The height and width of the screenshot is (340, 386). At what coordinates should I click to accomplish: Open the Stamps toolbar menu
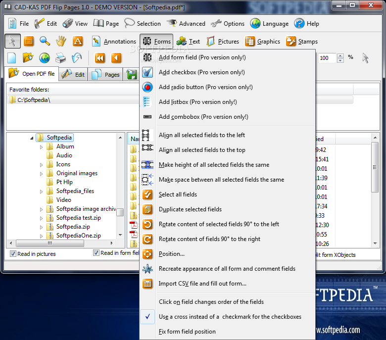pyautogui.click(x=302, y=41)
